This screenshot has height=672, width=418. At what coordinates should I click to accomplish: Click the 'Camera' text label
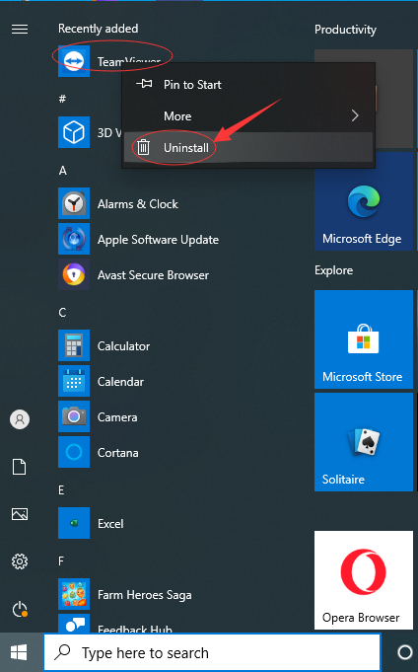click(117, 417)
